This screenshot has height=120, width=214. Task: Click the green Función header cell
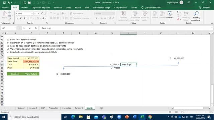point(15,74)
